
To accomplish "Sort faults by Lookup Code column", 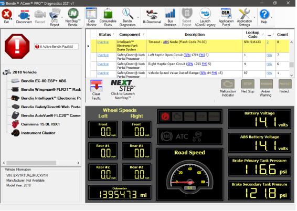I will tap(254, 35).
